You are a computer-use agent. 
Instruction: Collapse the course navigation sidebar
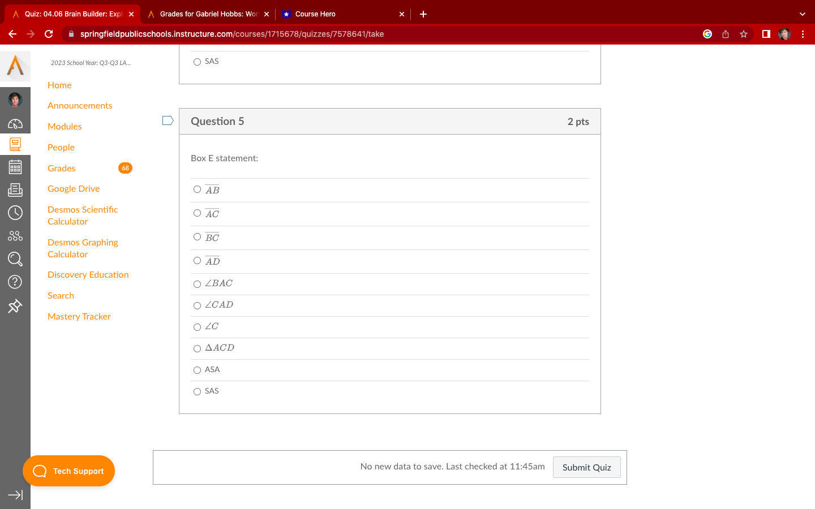(15, 495)
